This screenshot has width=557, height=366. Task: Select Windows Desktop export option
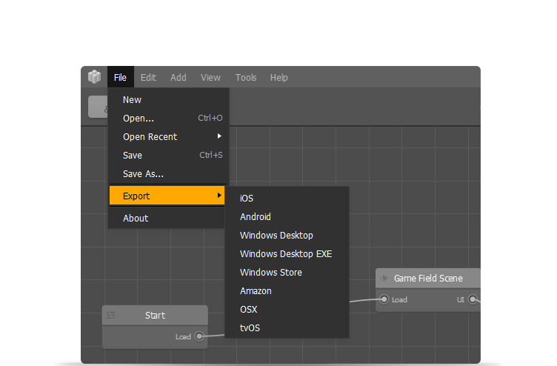click(x=287, y=236)
